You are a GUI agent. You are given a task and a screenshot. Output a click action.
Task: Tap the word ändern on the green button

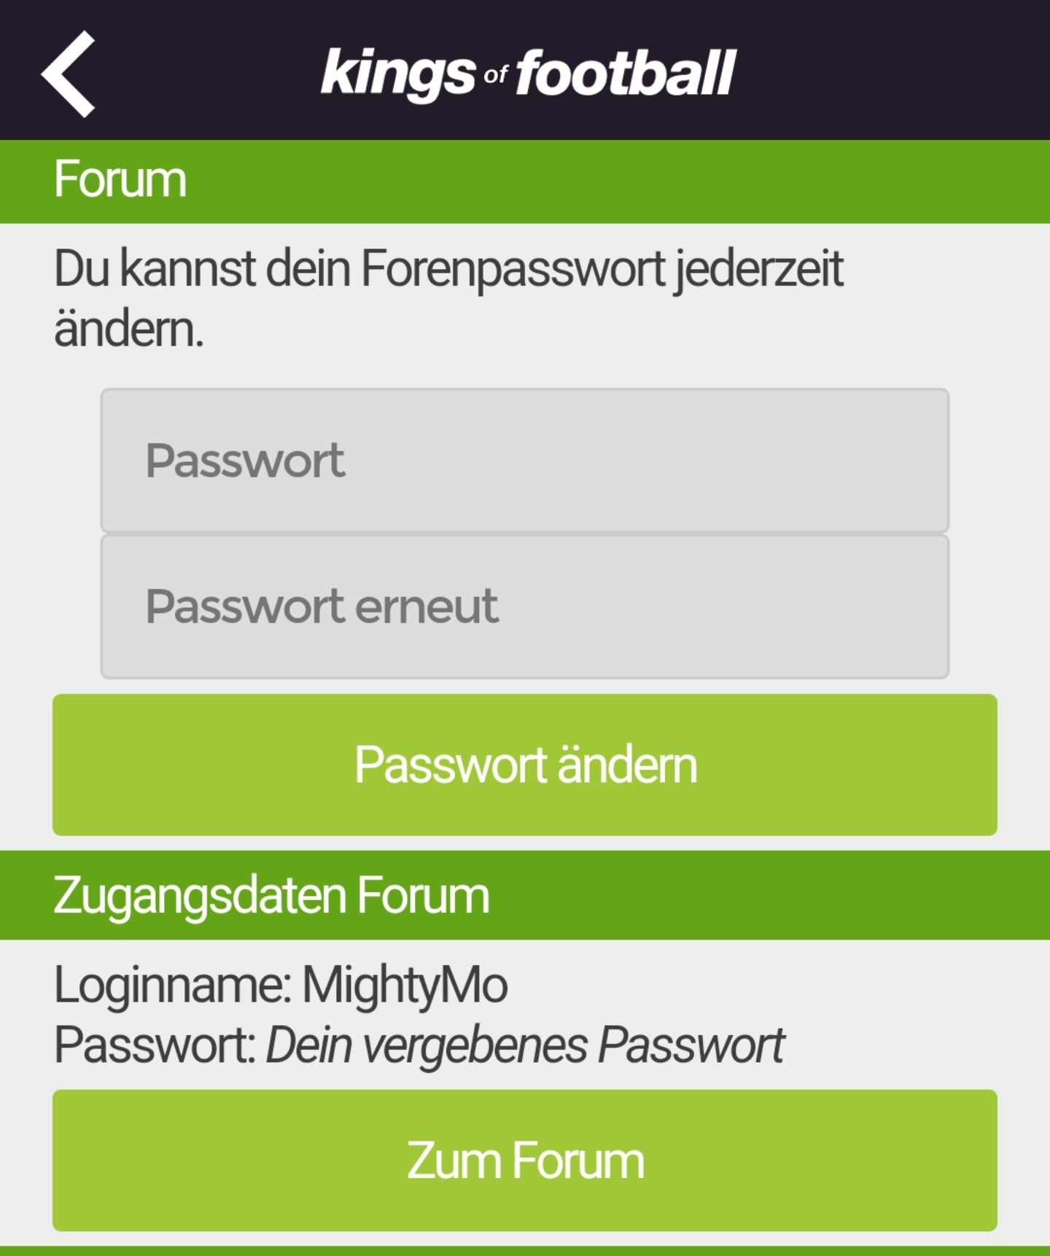(x=628, y=765)
